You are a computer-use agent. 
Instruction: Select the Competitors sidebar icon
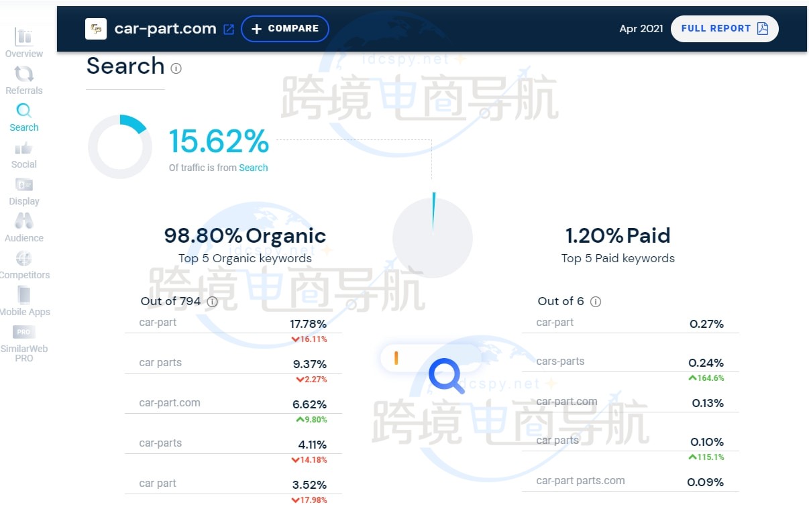pyautogui.click(x=23, y=262)
